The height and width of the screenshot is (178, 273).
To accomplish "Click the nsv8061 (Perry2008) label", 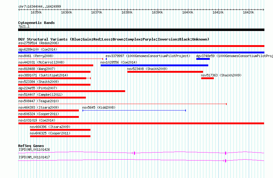I will (x=36, y=56).
